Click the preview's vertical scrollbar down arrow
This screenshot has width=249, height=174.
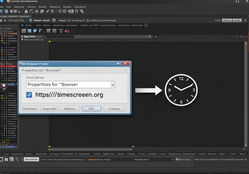point(246,145)
